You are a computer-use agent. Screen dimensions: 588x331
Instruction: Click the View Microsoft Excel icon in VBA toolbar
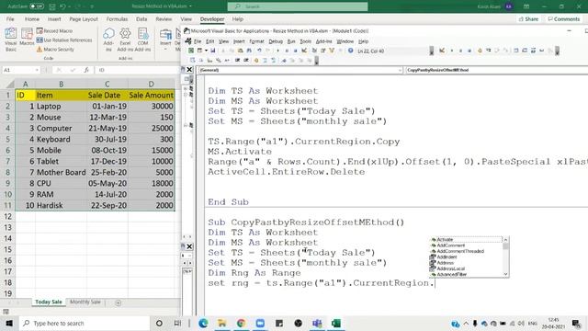191,51
